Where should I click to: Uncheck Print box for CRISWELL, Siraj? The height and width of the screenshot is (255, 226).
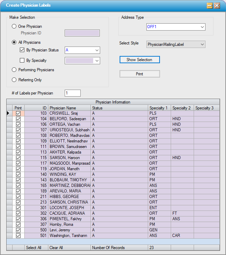(18, 113)
